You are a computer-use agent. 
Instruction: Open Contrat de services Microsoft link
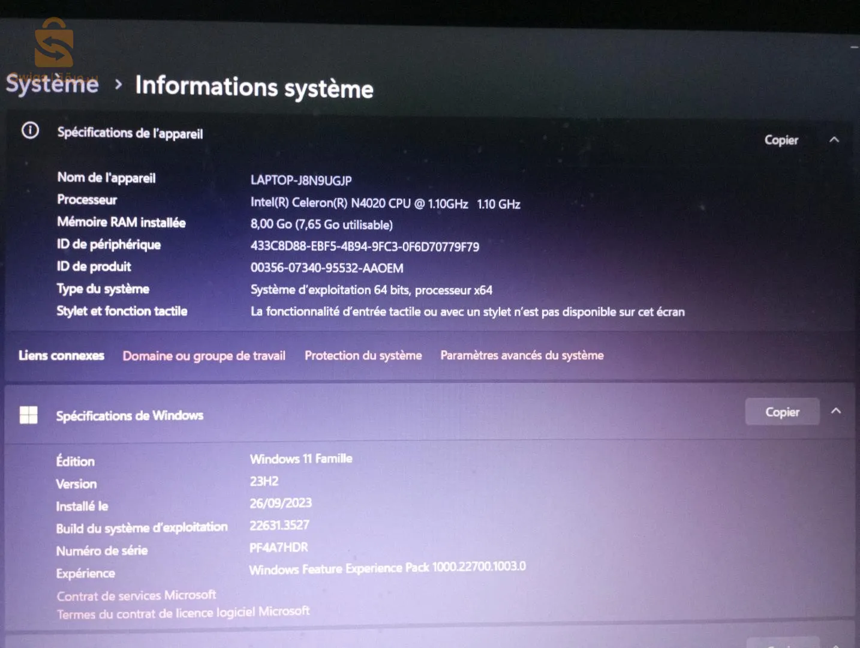coord(136,595)
